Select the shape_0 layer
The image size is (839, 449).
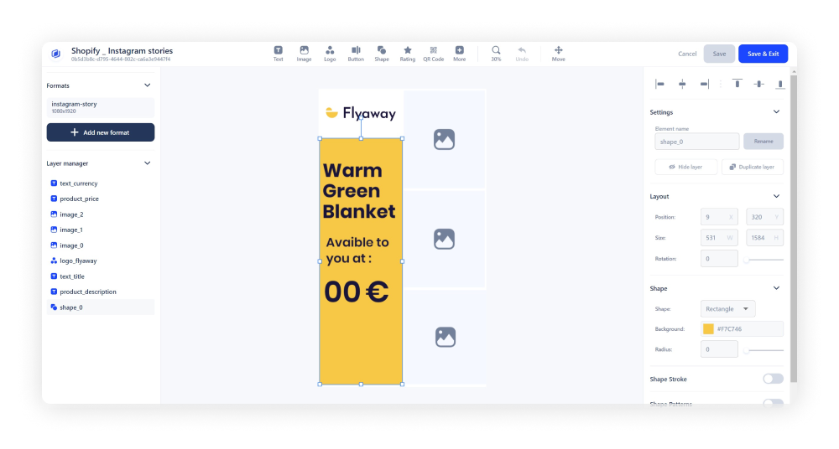pos(101,307)
